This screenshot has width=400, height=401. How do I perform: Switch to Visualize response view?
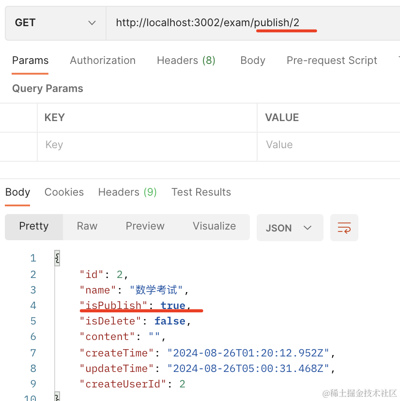point(214,226)
